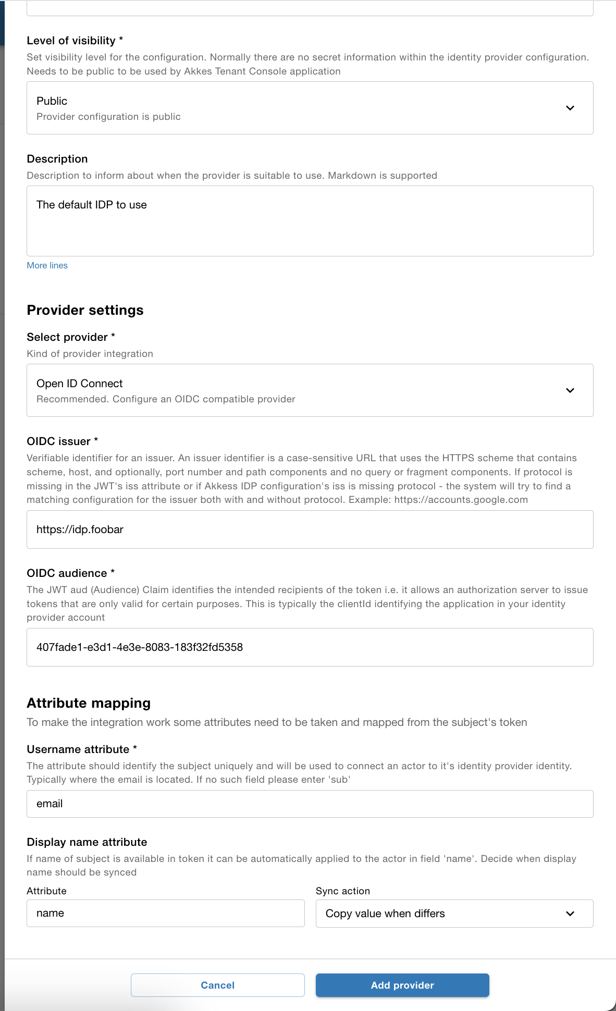The image size is (616, 1011).
Task: Open the Level of visibility chevron
Action: point(571,108)
